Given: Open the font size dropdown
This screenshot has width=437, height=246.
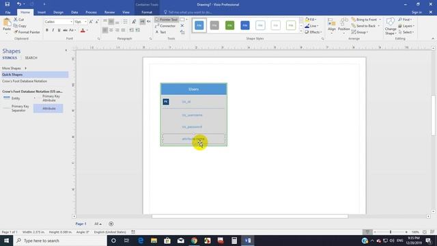Looking at the screenshot, I should click(x=85, y=22).
